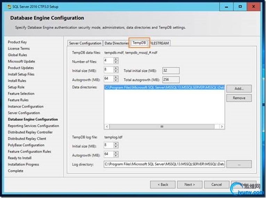Proceed with the Next button
Image resolution: width=266 pixels, height=198 pixels.
190,184
